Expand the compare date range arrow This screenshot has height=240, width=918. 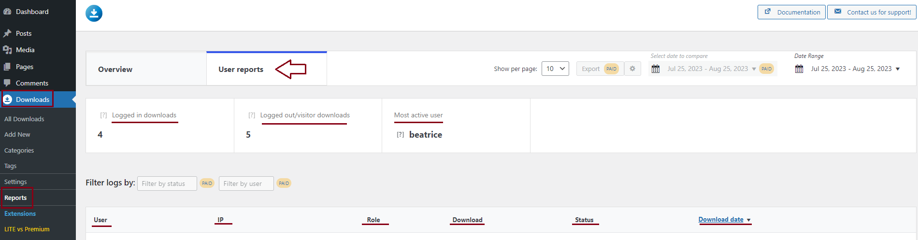click(754, 69)
